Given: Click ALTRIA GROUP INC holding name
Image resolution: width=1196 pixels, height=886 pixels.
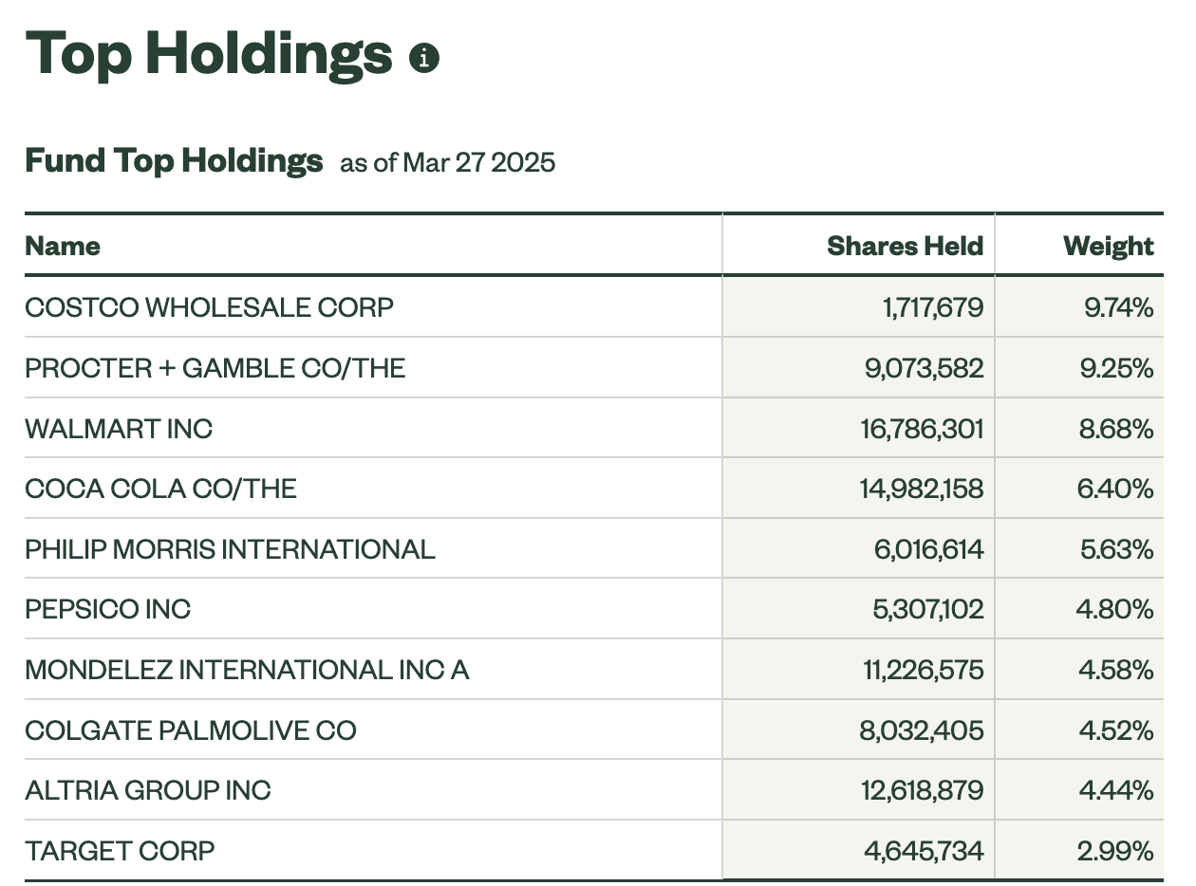Looking at the screenshot, I should click(148, 790).
